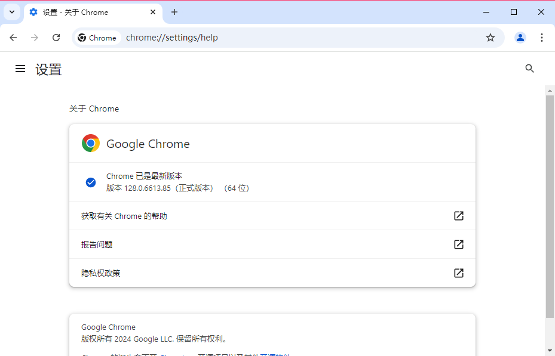Image resolution: width=555 pixels, height=356 pixels.
Task: Click the scrollbar up arrow
Action: 550,90
